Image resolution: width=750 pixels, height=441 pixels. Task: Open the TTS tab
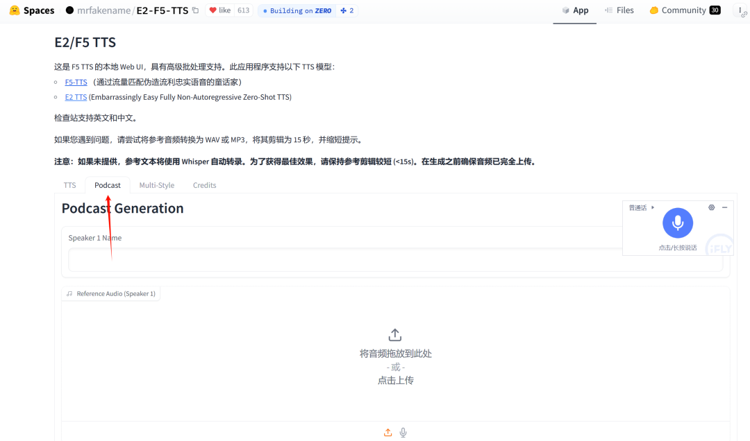69,185
